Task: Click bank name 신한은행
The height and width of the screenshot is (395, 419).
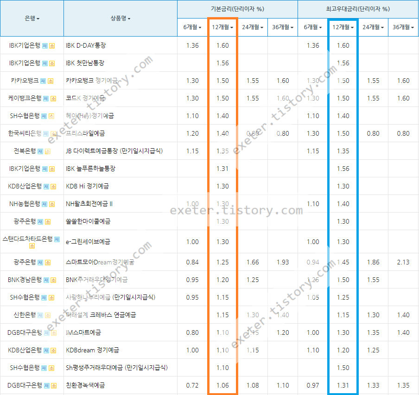Action: [25, 315]
